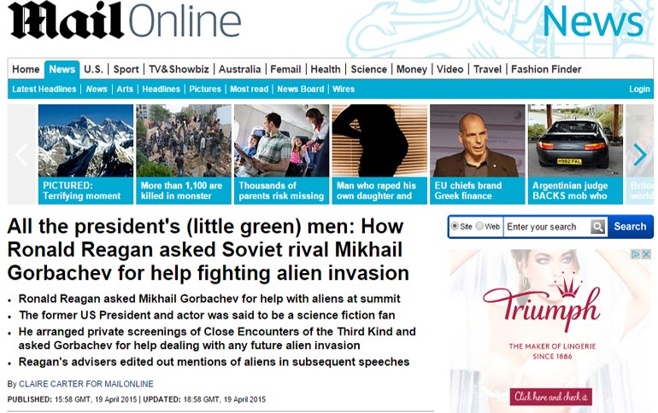The image size is (658, 413).
Task: Advance carousel with right arrow
Action: click(639, 154)
